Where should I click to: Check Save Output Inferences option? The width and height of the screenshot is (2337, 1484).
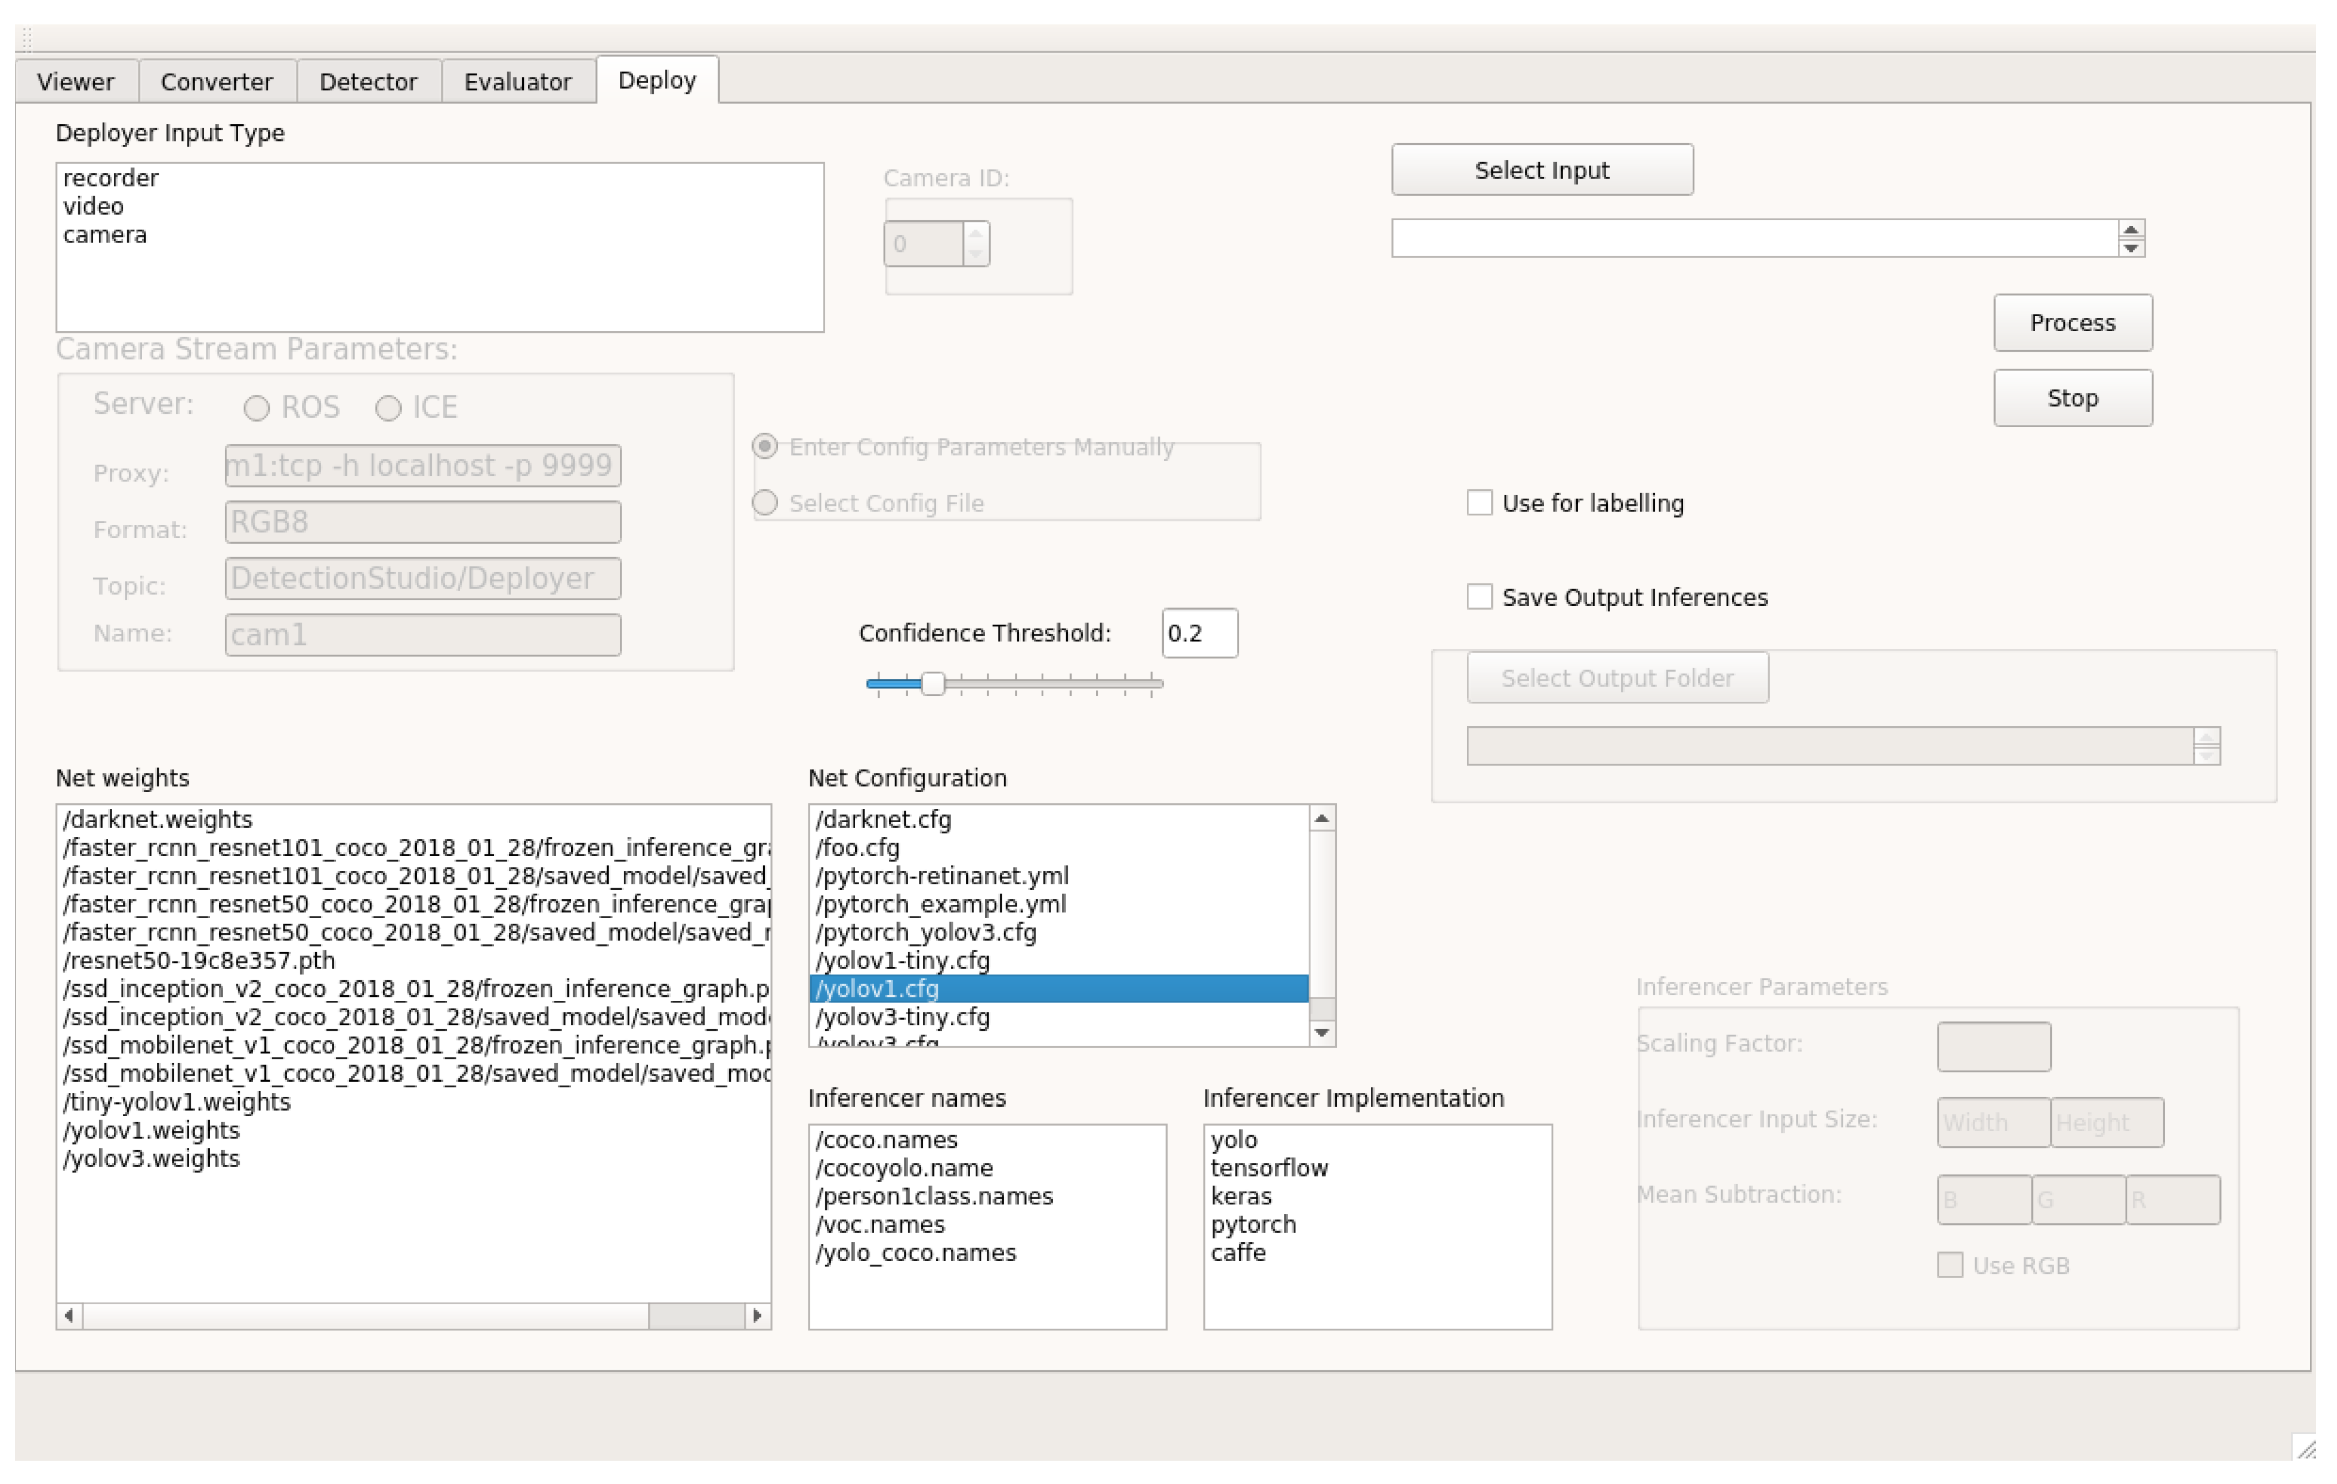pyautogui.click(x=1479, y=596)
